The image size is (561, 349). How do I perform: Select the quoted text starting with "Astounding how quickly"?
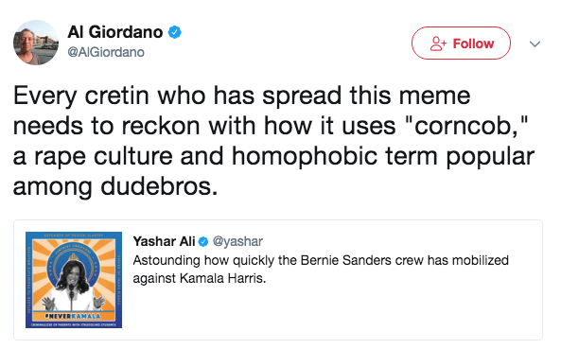321,269
